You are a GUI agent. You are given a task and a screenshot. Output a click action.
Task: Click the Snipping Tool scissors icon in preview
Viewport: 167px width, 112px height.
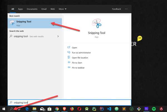tap(97, 23)
